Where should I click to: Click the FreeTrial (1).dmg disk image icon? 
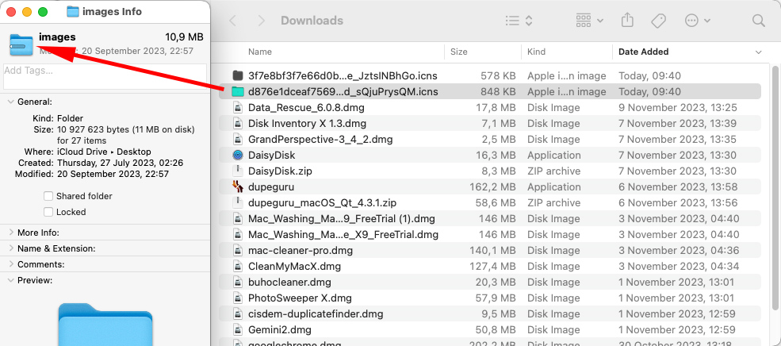(x=238, y=218)
